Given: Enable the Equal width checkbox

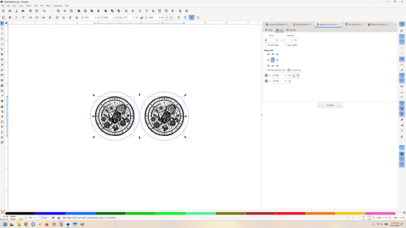Looking at the screenshot, I should click(x=285, y=45).
